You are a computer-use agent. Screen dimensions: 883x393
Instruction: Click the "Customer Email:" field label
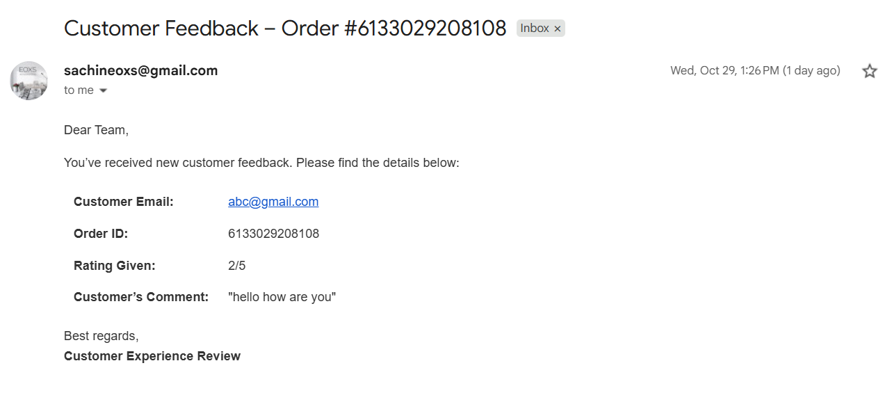coord(123,202)
